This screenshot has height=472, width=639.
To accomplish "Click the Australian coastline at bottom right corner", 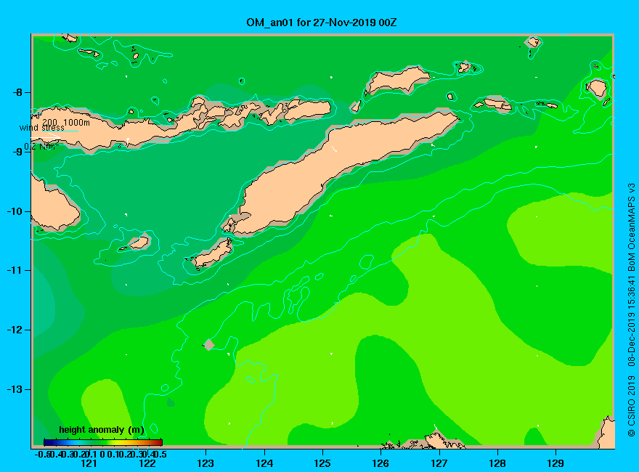I will [x=605, y=433].
